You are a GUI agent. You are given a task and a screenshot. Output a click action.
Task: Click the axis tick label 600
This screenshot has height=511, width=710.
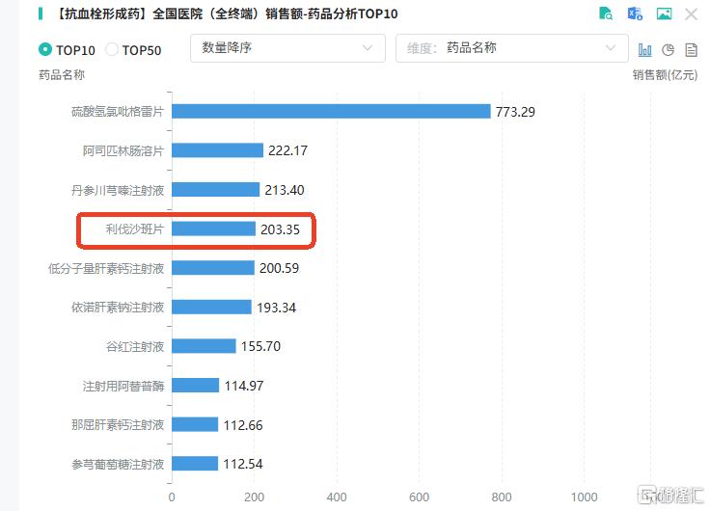pos(420,497)
